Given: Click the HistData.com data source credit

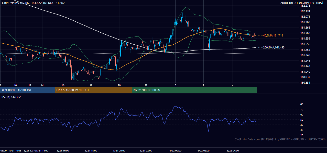Looking at the screenshot, I should click(x=280, y=139).
